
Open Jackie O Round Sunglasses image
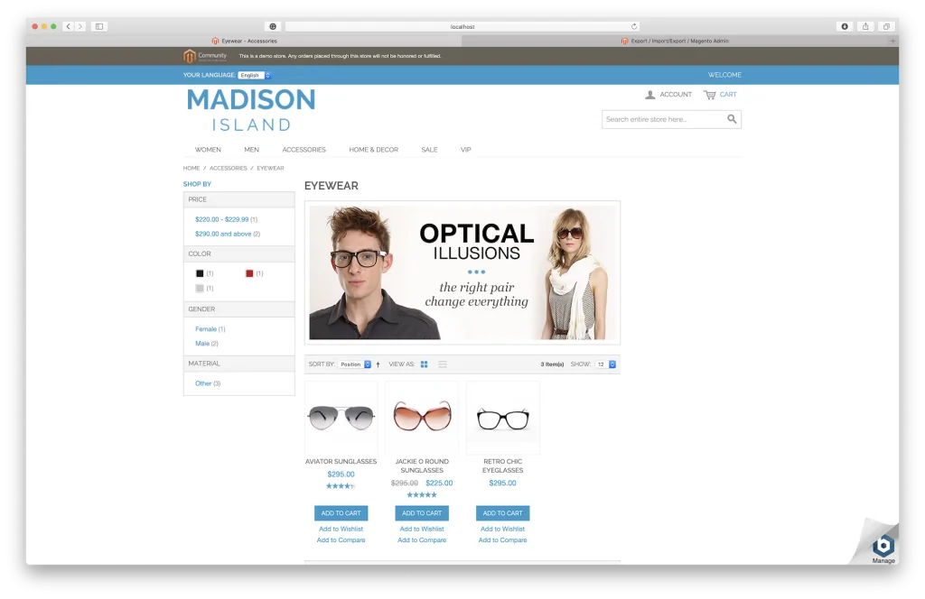[422, 418]
